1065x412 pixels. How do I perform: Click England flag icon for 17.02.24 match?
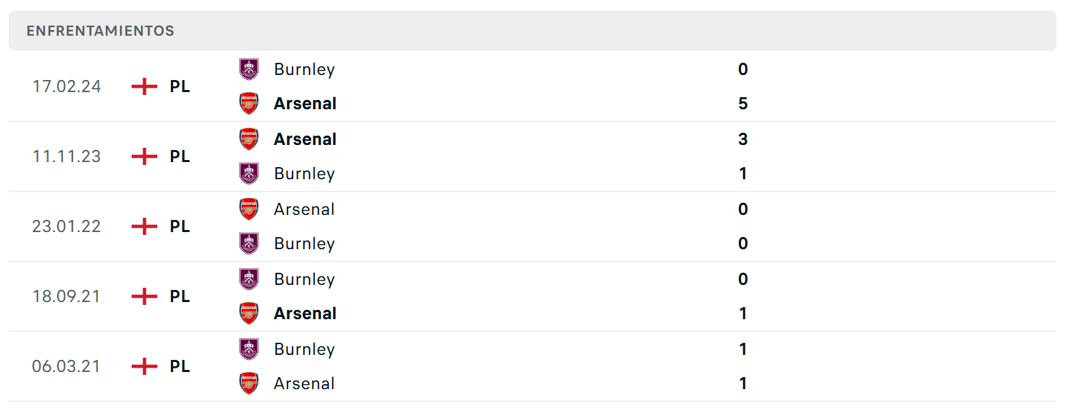pyautogui.click(x=144, y=86)
